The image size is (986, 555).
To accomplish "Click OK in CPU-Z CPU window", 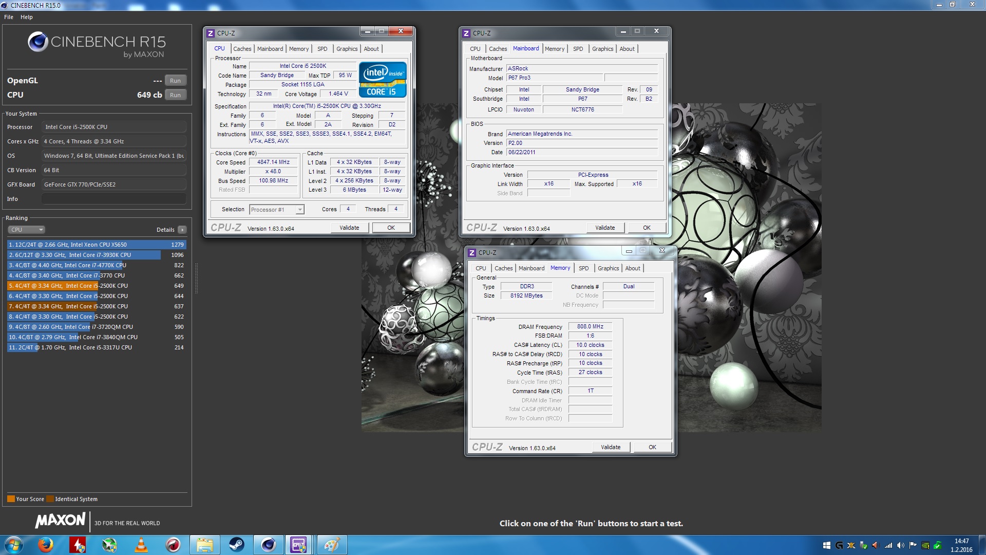I will tap(391, 228).
